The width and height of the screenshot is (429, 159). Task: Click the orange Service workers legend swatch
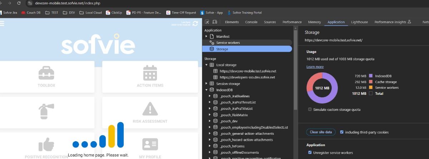pos(371,87)
